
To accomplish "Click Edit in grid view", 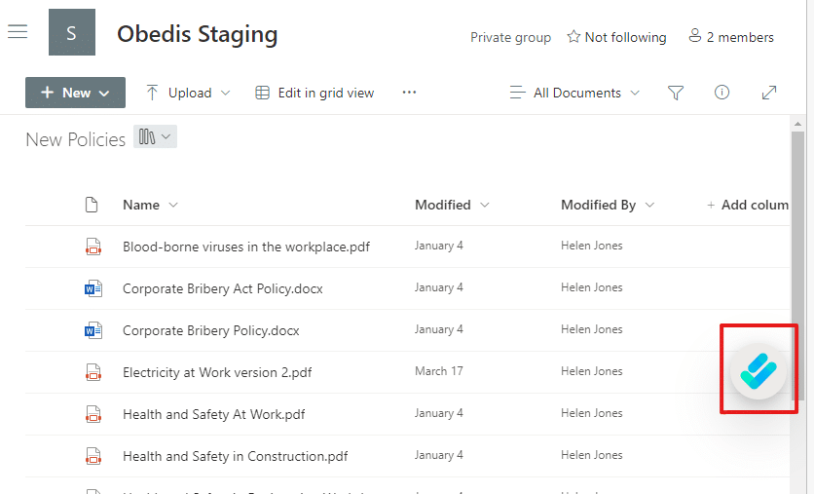I will click(x=314, y=93).
